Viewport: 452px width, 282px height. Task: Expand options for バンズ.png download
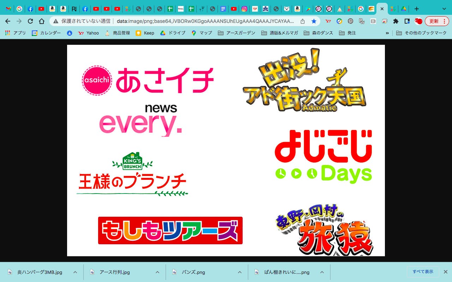point(240,272)
